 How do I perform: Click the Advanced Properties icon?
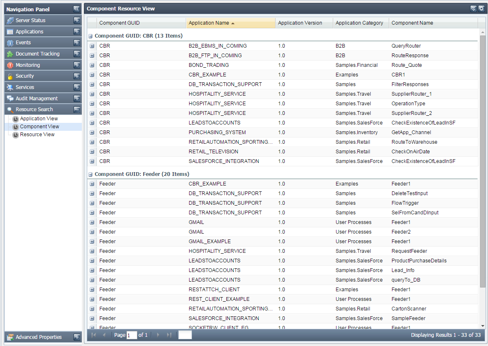pyautogui.click(x=10, y=337)
